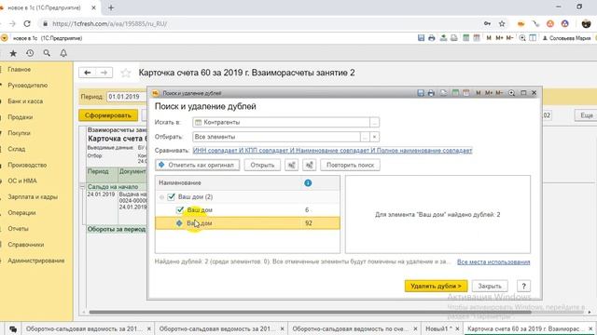Open the Сравнивать comparison rules link
This screenshot has height=335, width=597.
332,151
